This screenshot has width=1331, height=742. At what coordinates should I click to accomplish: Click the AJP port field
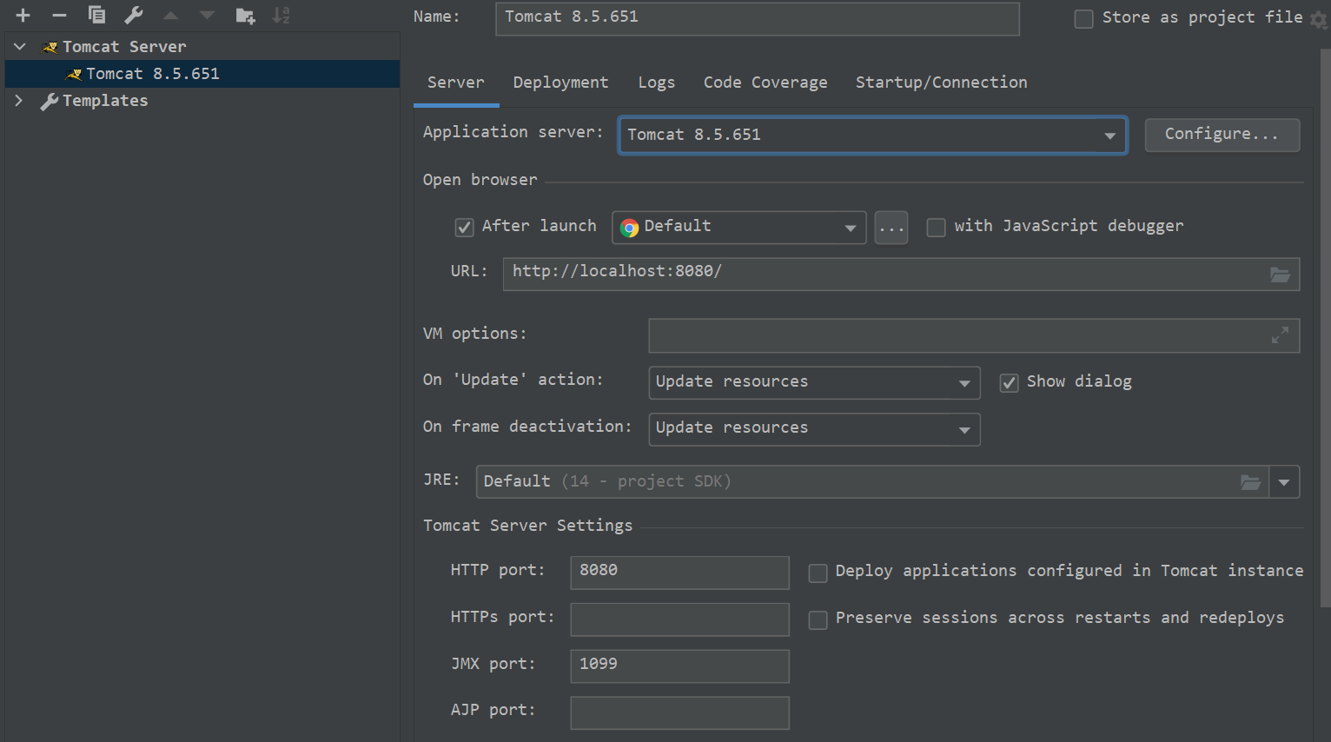(680, 712)
